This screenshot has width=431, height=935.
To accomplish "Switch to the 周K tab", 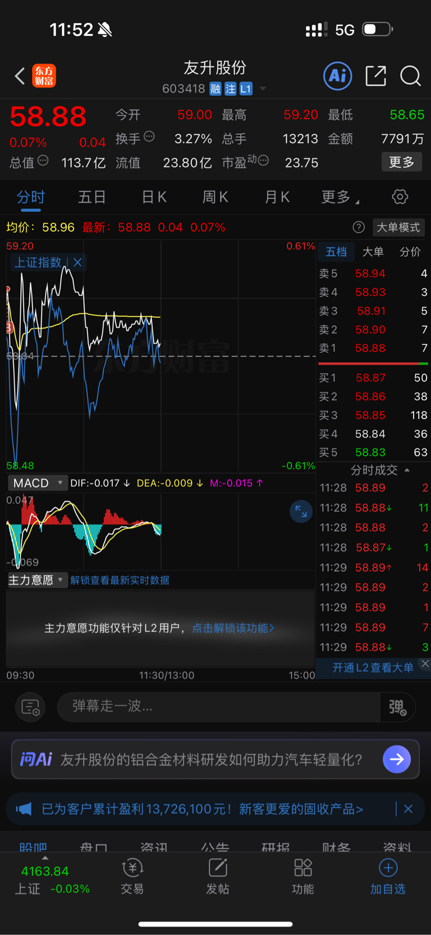I will click(215, 197).
